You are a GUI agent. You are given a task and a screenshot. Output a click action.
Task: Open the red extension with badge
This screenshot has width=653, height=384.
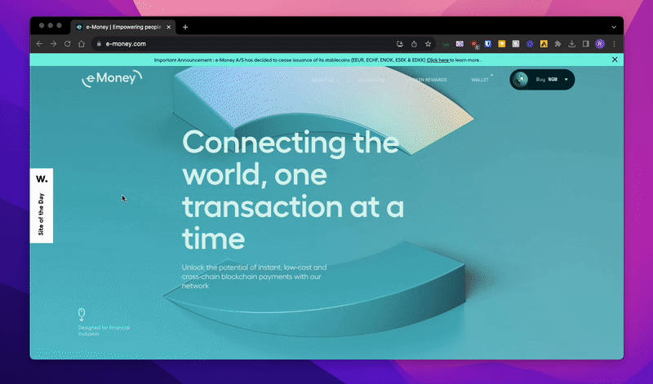474,44
